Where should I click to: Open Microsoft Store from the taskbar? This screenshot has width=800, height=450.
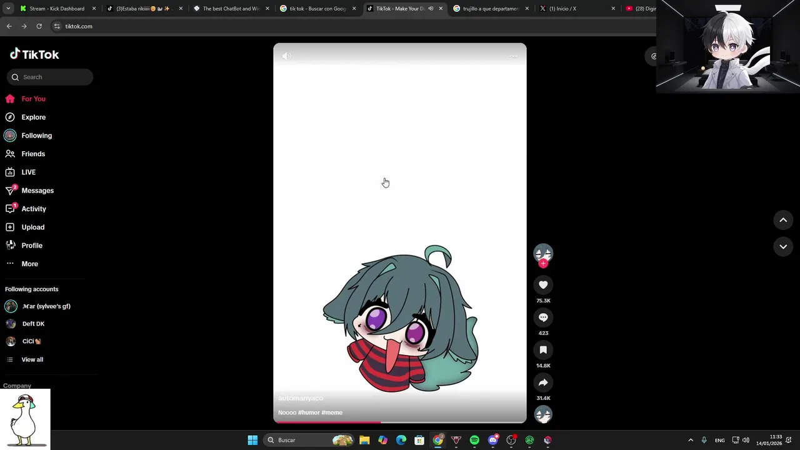coord(419,440)
